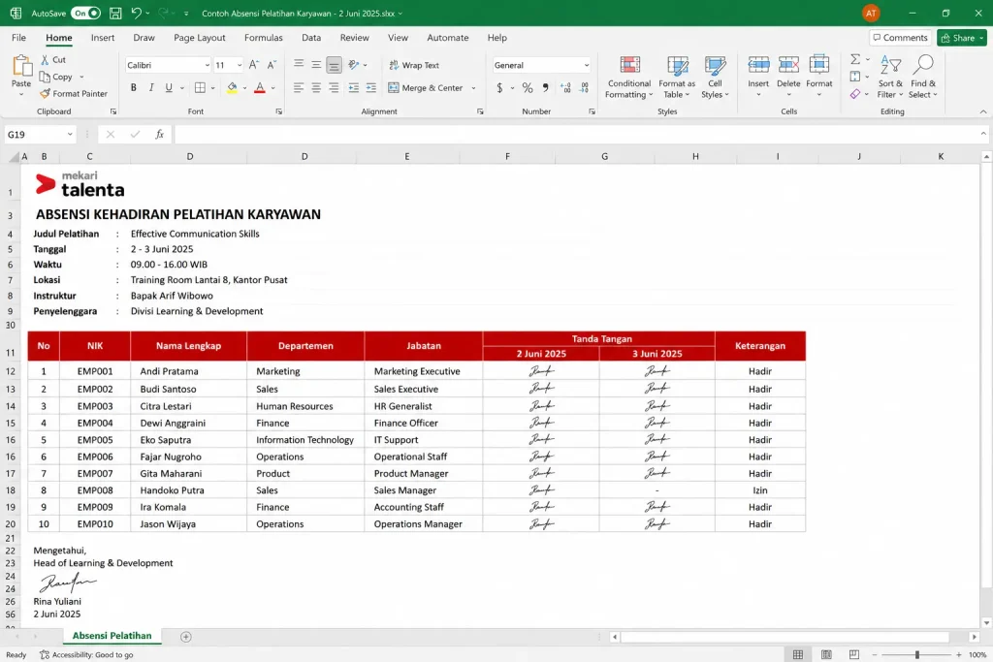The height and width of the screenshot is (662, 993).
Task: Select the Absensi Pelatihan sheet tab
Action: coord(112,636)
